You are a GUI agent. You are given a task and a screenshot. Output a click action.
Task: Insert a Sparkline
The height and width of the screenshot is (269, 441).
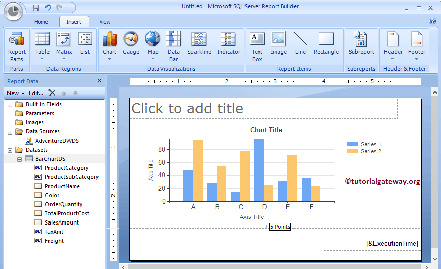pyautogui.click(x=199, y=43)
